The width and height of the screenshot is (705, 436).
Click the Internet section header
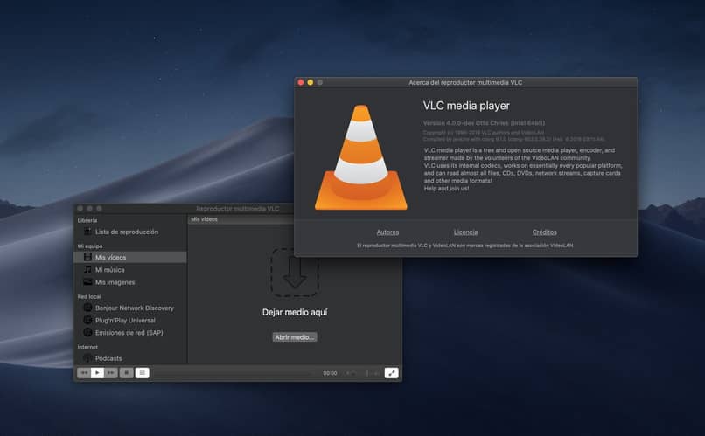[x=87, y=347]
